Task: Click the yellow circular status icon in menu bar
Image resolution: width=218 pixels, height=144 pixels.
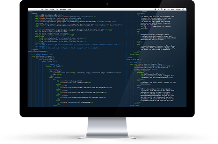Action: pos(155,9)
